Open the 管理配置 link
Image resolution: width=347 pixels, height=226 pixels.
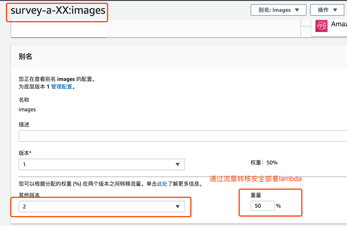(62, 87)
